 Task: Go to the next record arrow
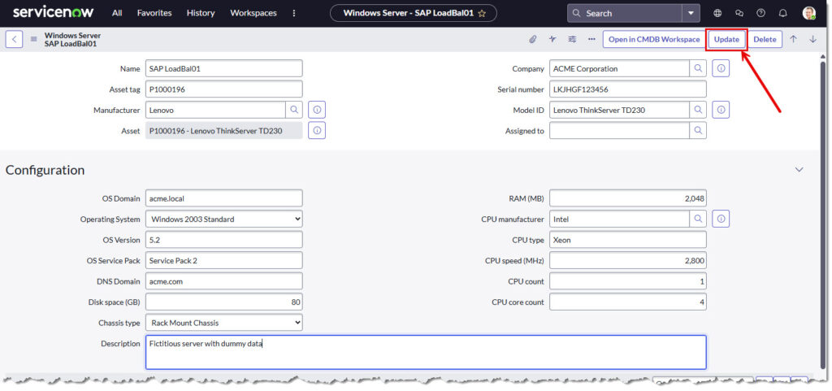coord(812,39)
